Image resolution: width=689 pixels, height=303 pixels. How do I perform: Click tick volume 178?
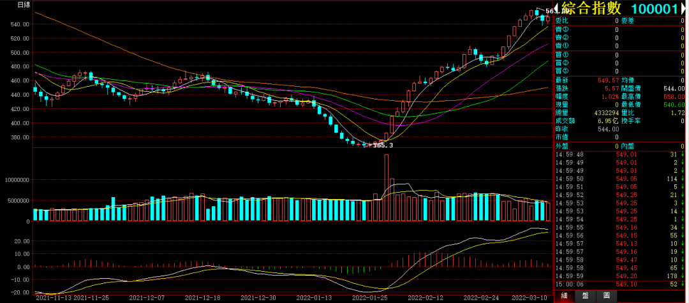coord(671,276)
